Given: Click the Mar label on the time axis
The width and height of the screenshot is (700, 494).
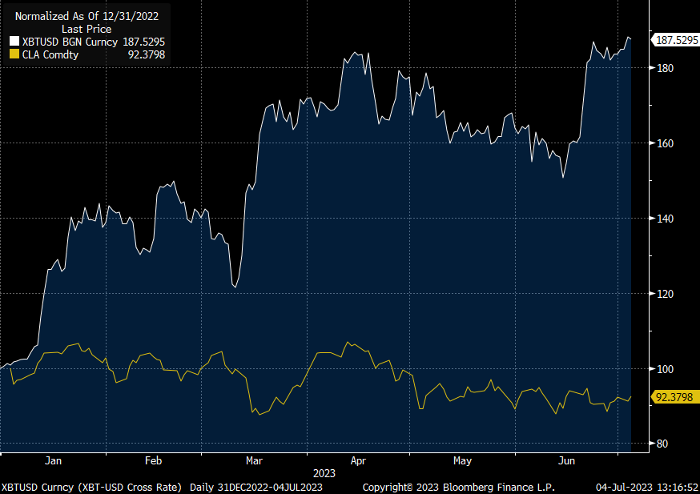Looking at the screenshot, I should click(254, 461).
